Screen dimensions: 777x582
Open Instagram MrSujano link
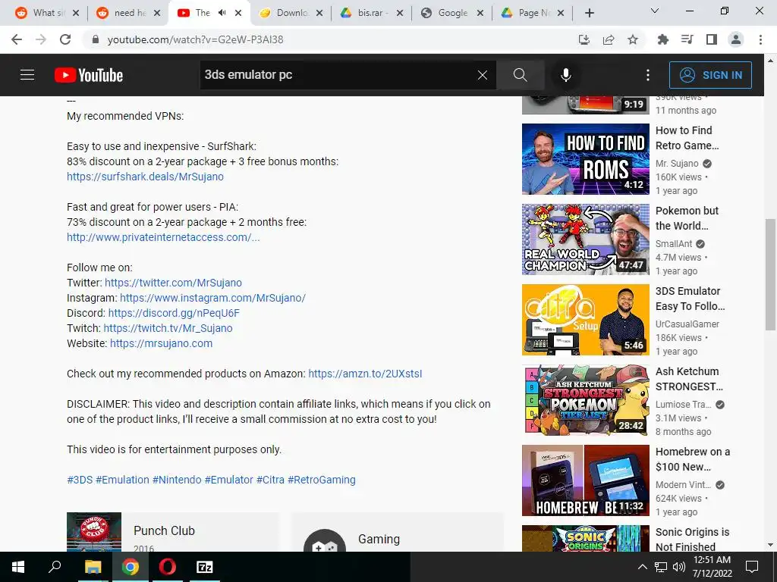(212, 298)
